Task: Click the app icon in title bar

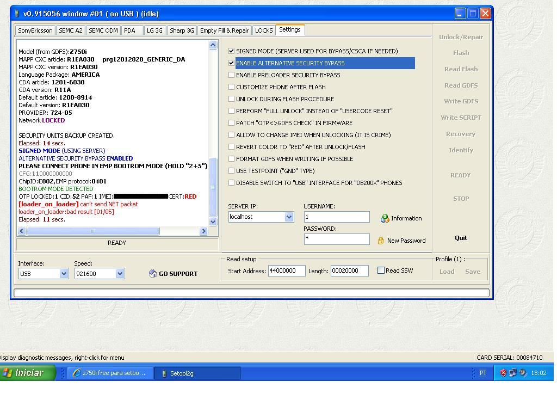Action: point(17,14)
